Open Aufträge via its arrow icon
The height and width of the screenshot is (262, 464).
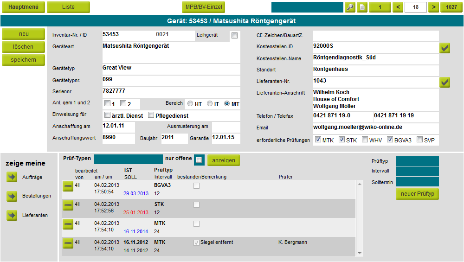pyautogui.click(x=12, y=177)
